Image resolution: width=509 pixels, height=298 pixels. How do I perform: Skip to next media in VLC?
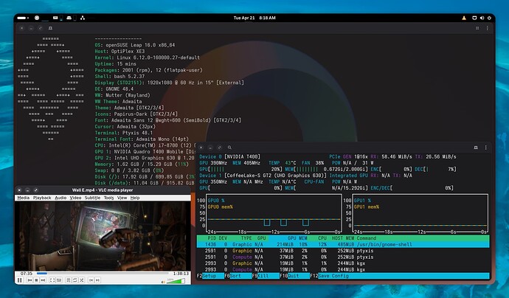[x=43, y=280]
